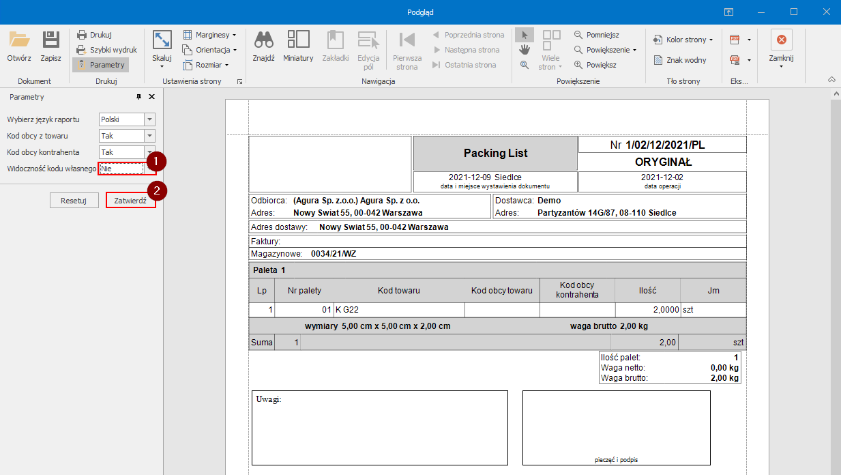841x475 pixels.
Task: Open the Orientacja menu
Action: coord(211,50)
